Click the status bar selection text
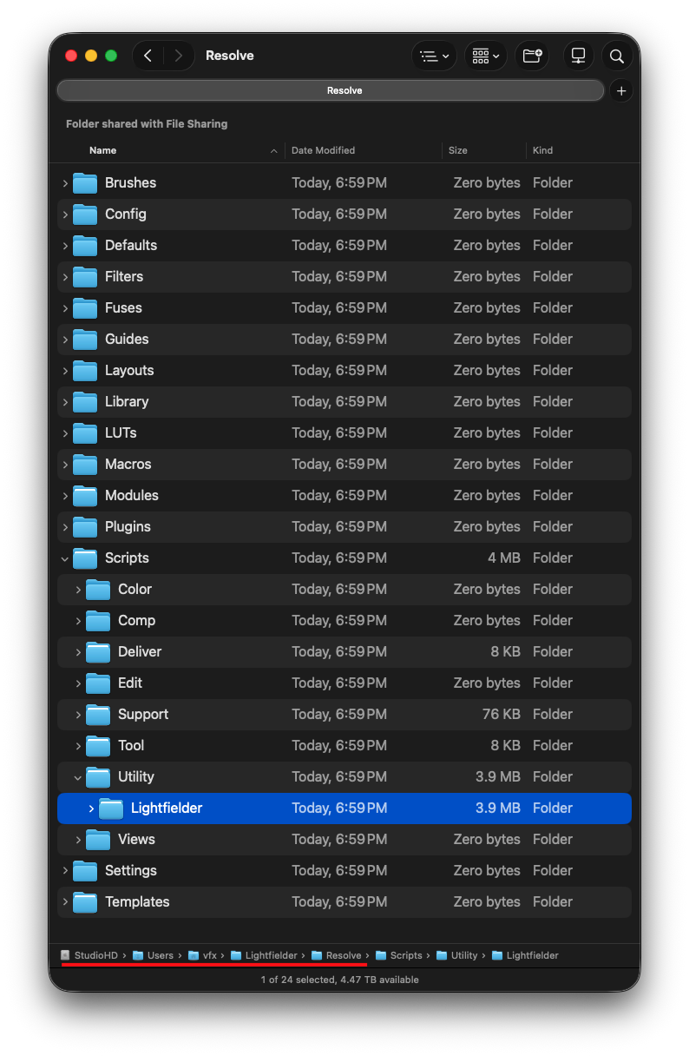The height and width of the screenshot is (1056, 689). pos(339,980)
